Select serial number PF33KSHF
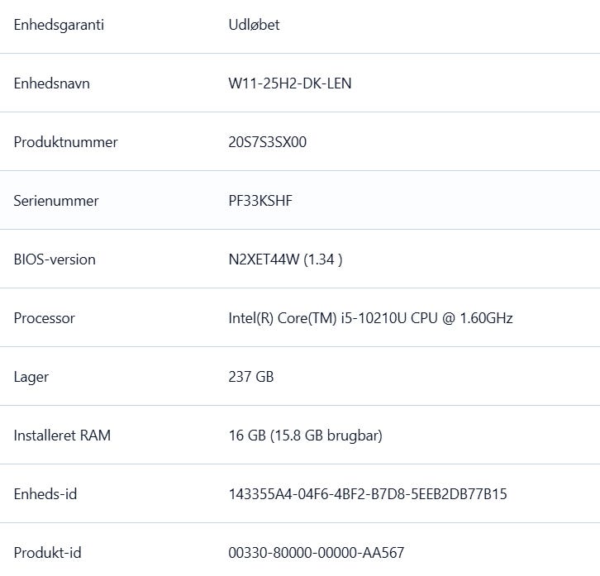 tap(260, 201)
